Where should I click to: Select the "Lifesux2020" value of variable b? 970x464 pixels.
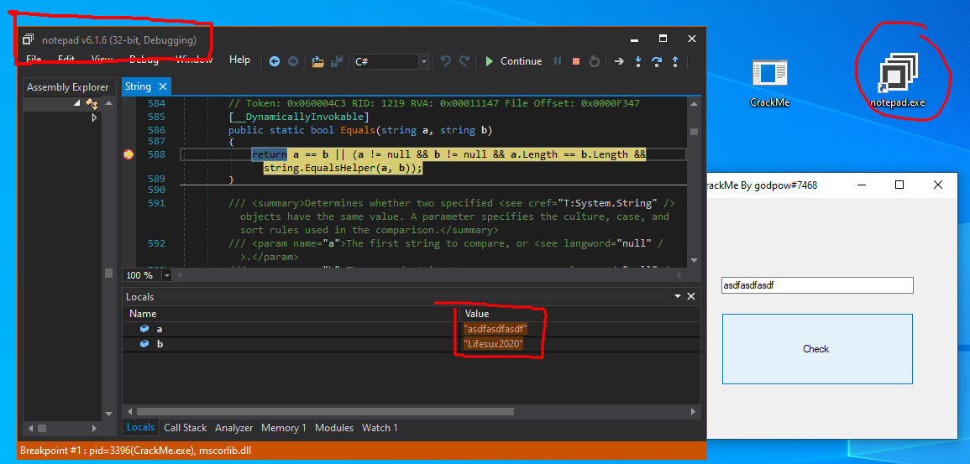(x=493, y=343)
